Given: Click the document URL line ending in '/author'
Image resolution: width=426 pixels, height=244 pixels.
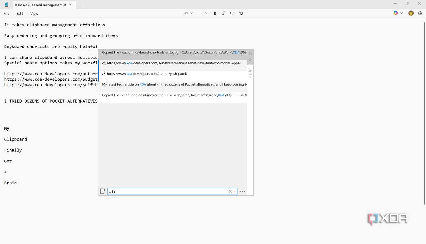Looking at the screenshot, I should pos(51,74).
